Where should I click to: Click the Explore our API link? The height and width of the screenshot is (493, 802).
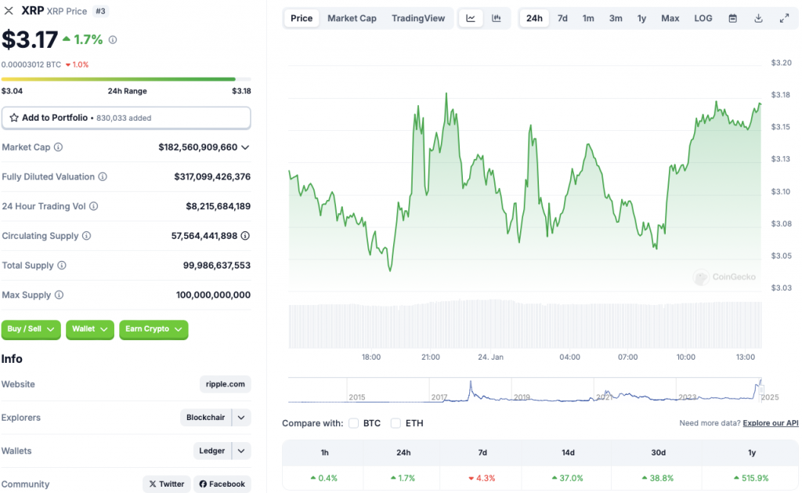click(771, 423)
